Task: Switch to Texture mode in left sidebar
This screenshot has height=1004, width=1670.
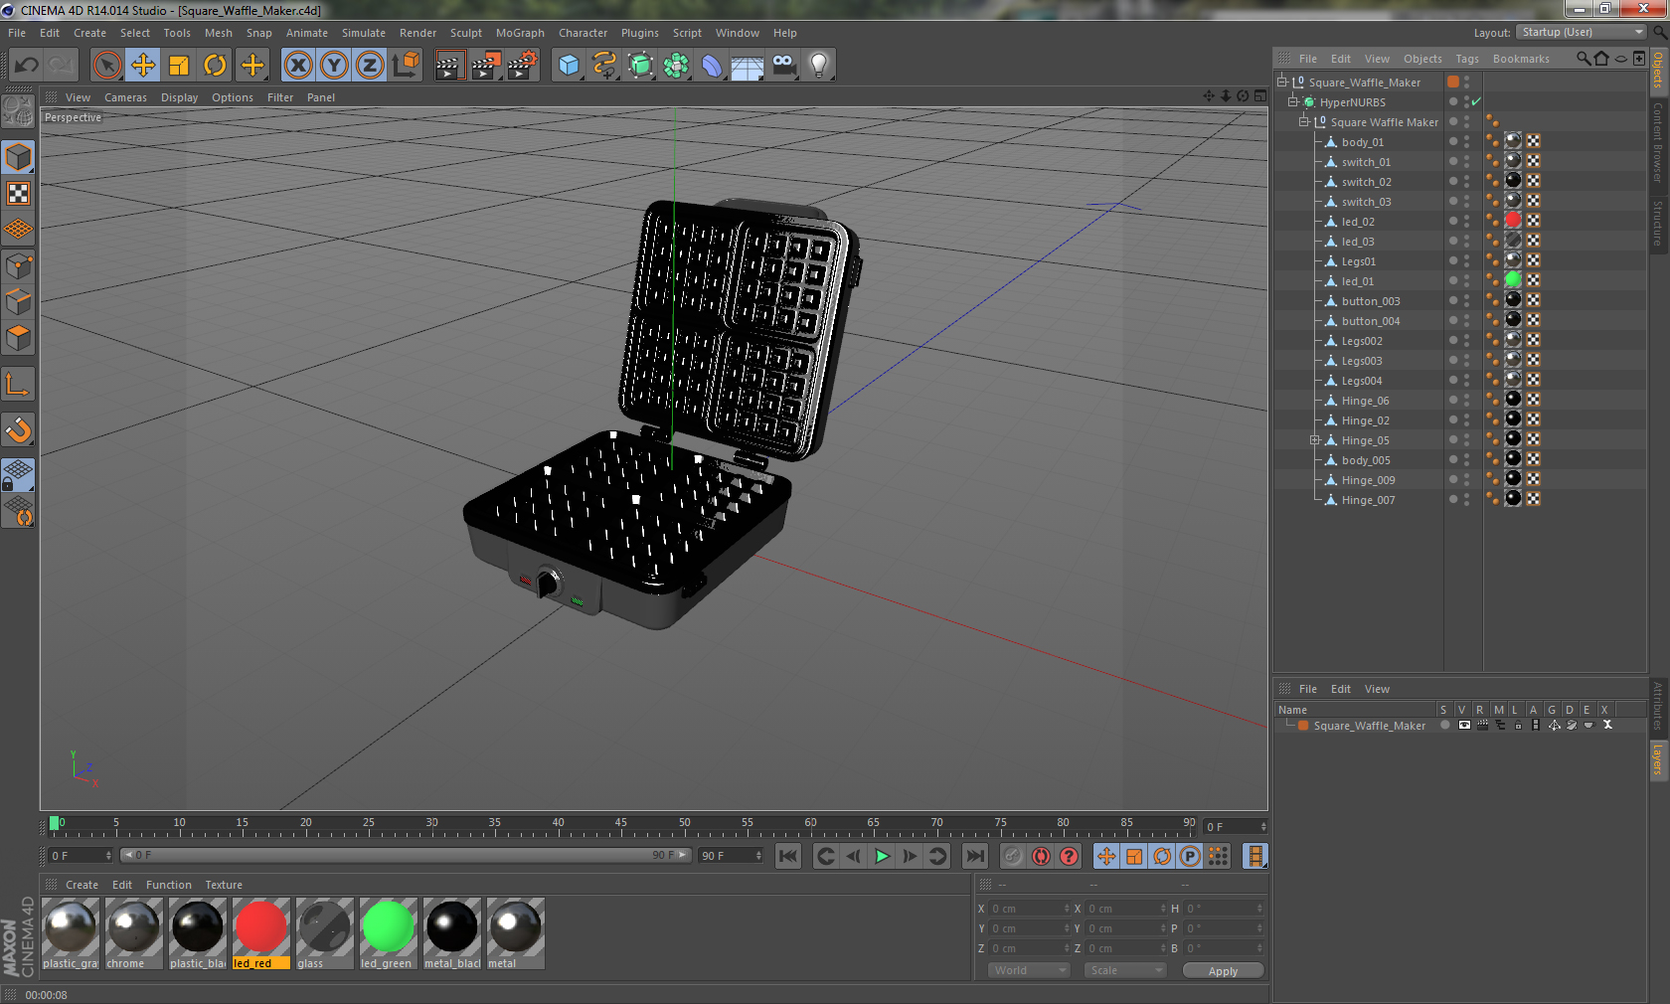Action: coord(18,194)
